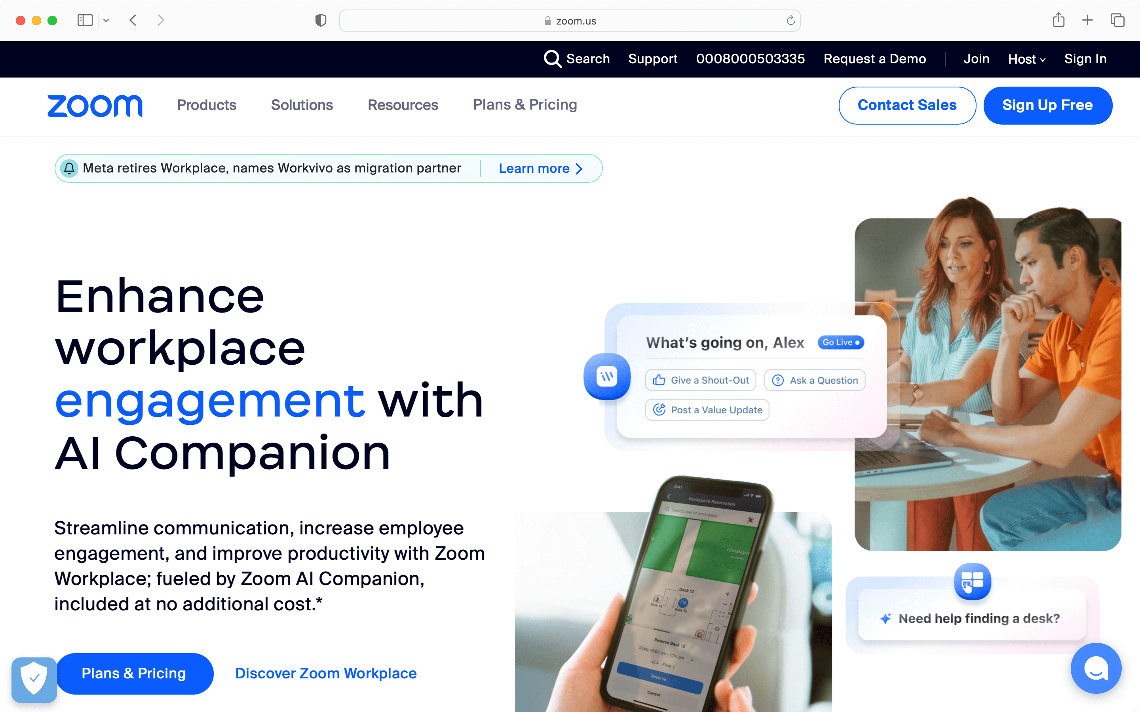
Task: Click the phone workspace reservation image
Action: 673,594
